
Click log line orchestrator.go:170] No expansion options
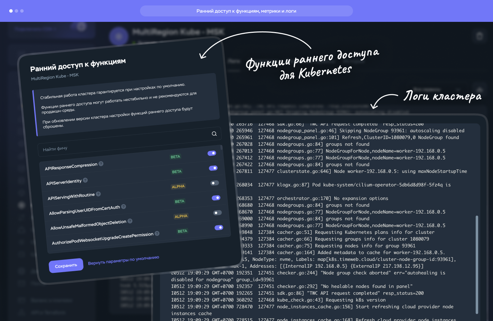tap(312, 198)
